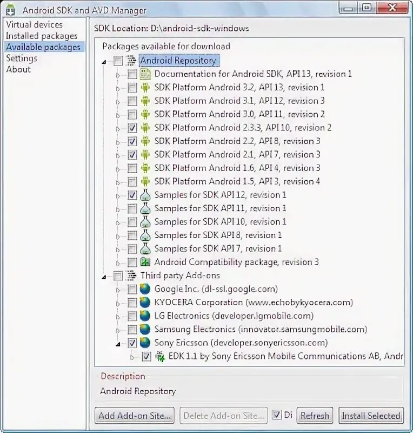Viewport: 413px width, 433px height.
Task: Click the Android 2.1 platform robot icon
Action: (145, 155)
